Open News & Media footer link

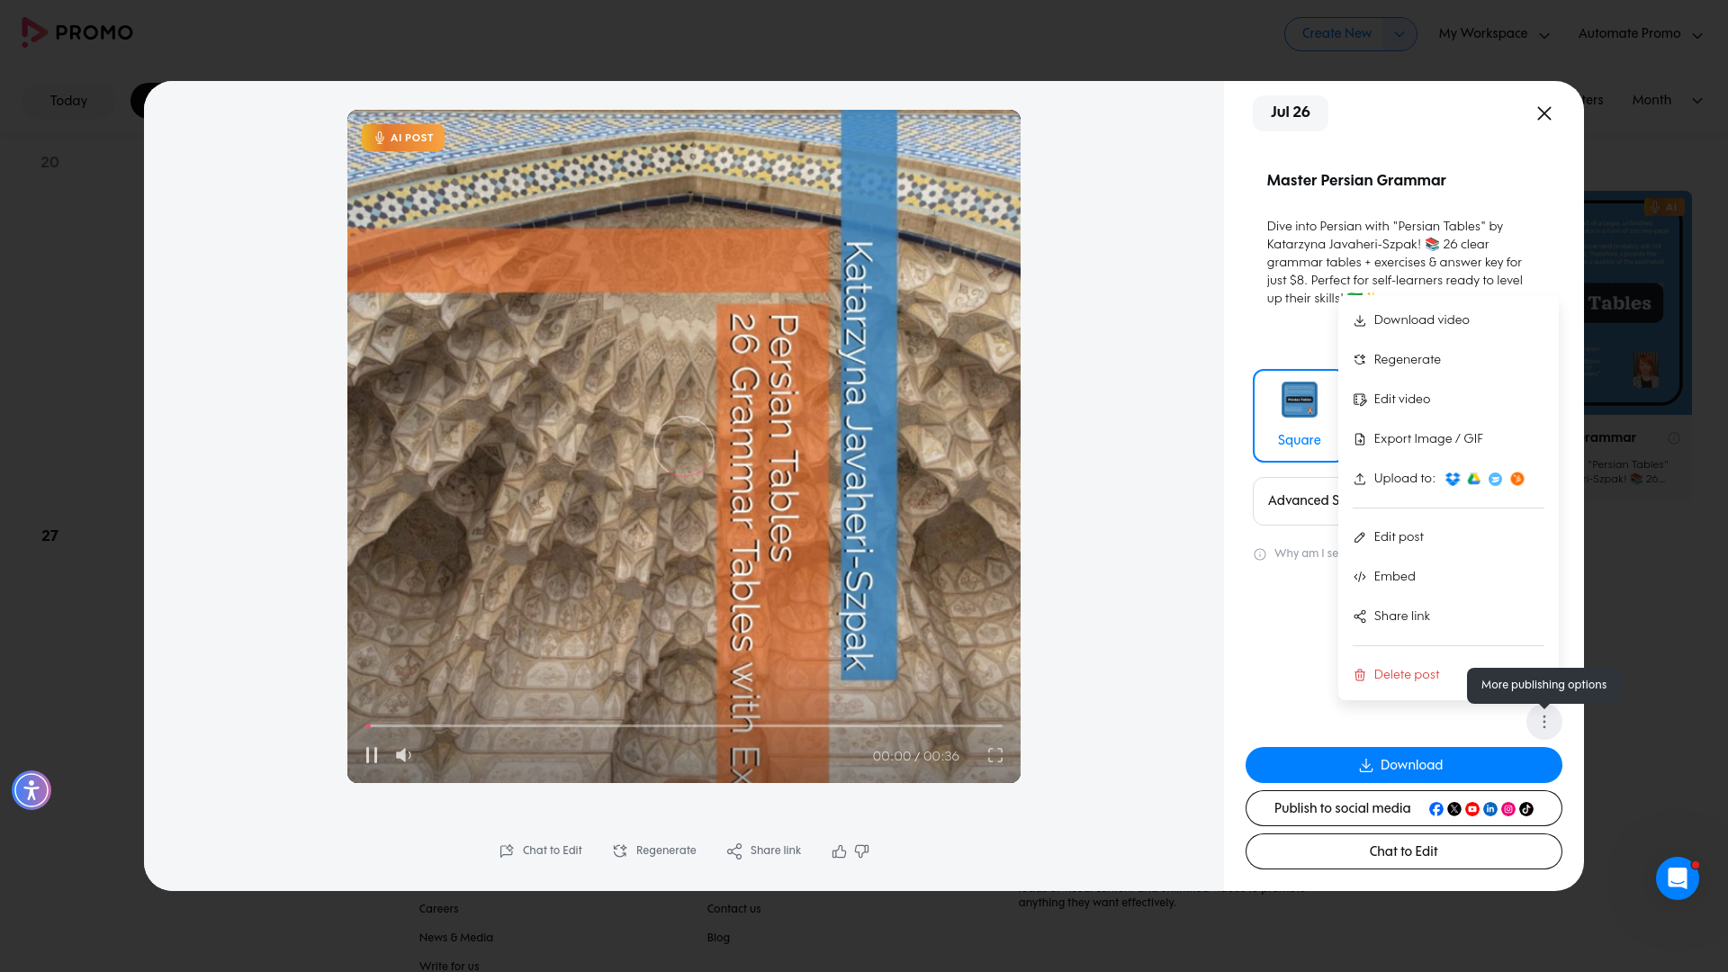[455, 938]
